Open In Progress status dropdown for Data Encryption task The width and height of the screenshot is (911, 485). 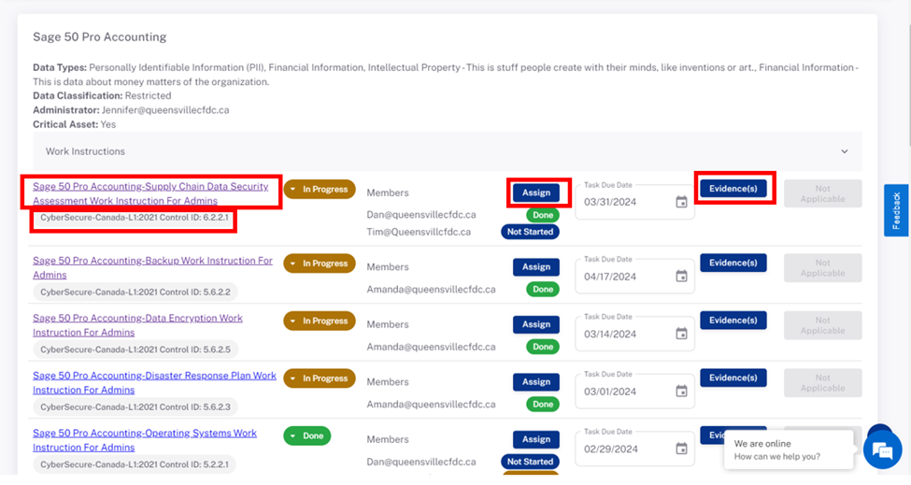point(320,321)
